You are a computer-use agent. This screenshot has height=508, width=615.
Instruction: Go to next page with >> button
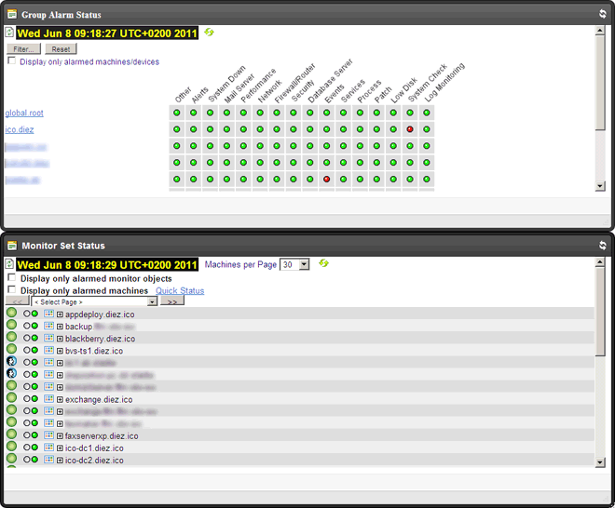(172, 301)
